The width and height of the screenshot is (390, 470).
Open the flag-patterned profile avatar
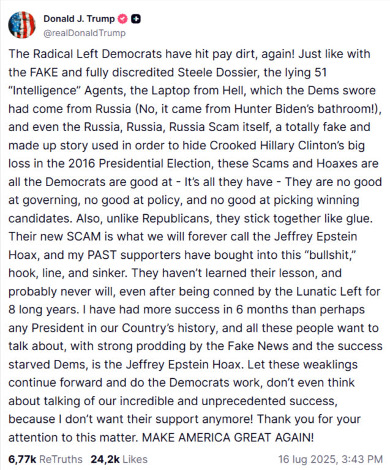pyautogui.click(x=22, y=25)
